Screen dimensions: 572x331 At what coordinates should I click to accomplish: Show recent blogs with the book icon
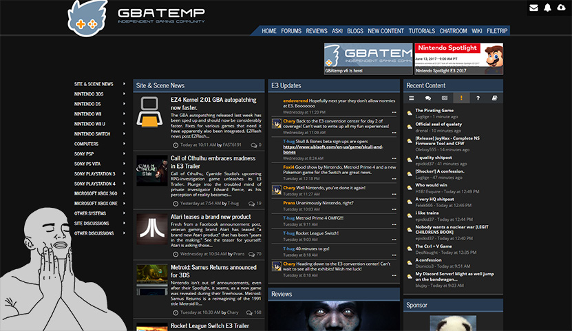point(494,98)
